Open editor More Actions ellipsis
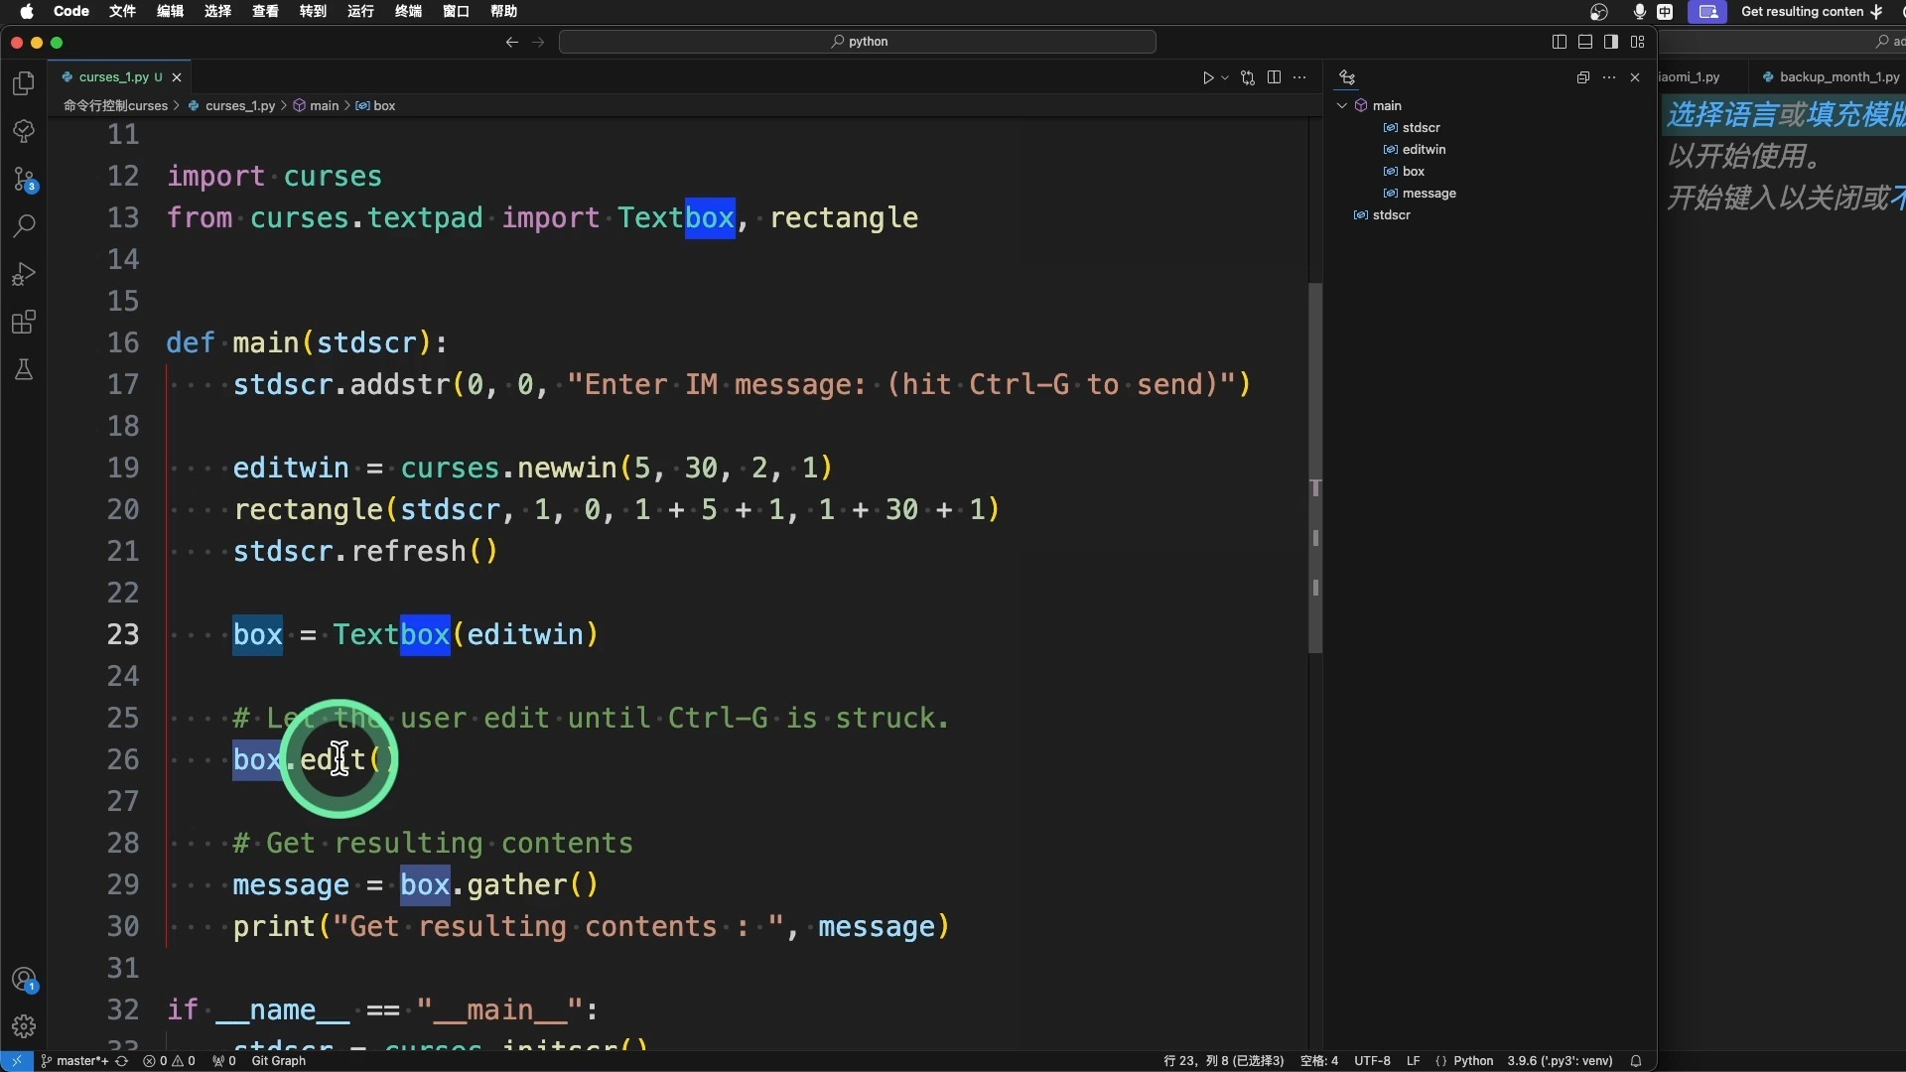Screen dimensions: 1906x1072 (1299, 77)
